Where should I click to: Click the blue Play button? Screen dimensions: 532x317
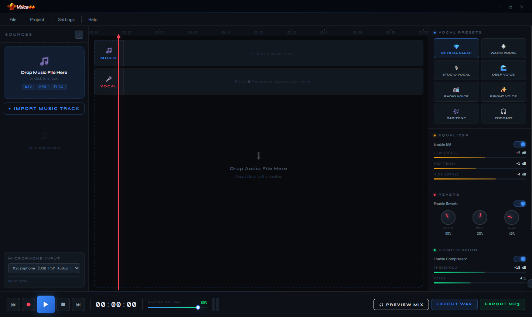pyautogui.click(x=46, y=304)
